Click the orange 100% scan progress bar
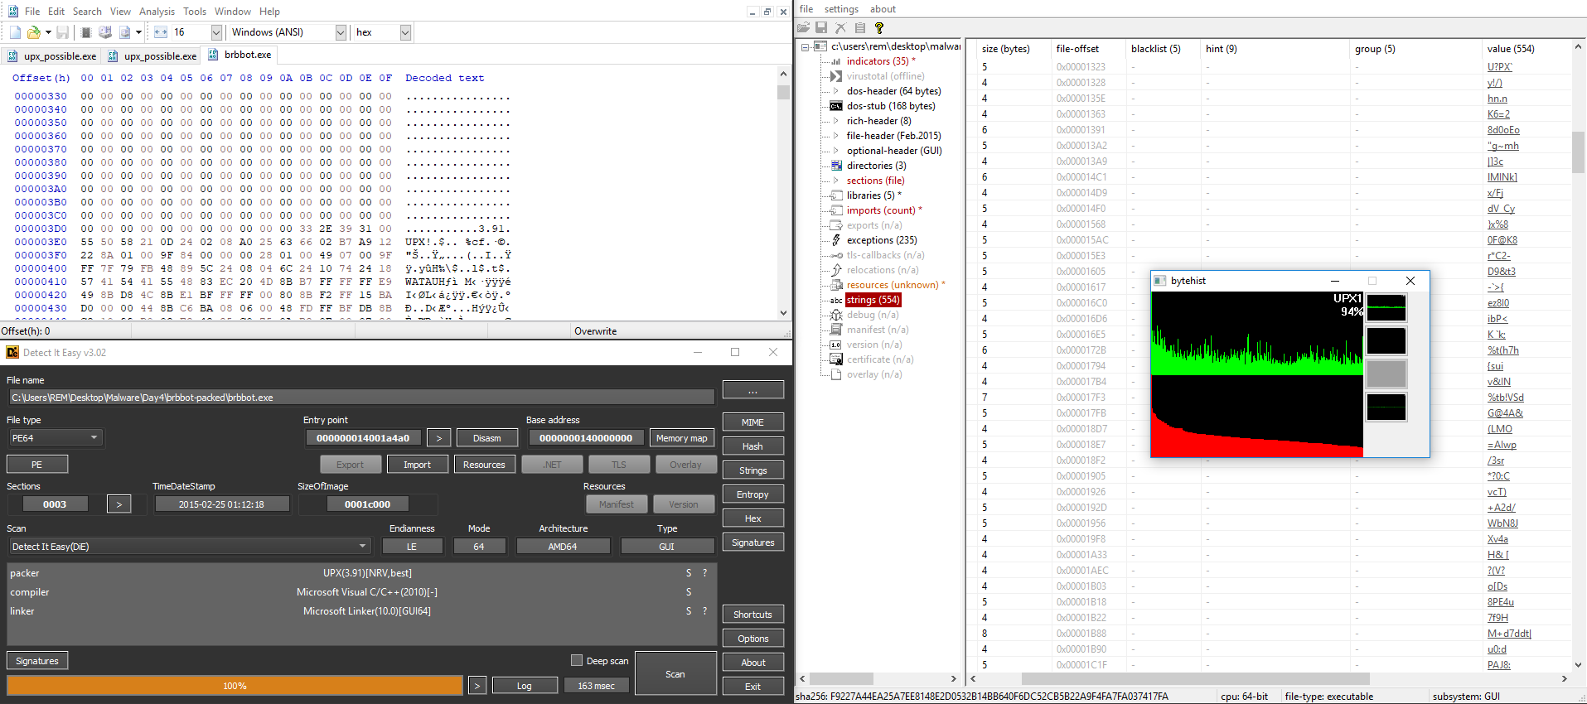Image resolution: width=1587 pixels, height=704 pixels. (235, 686)
